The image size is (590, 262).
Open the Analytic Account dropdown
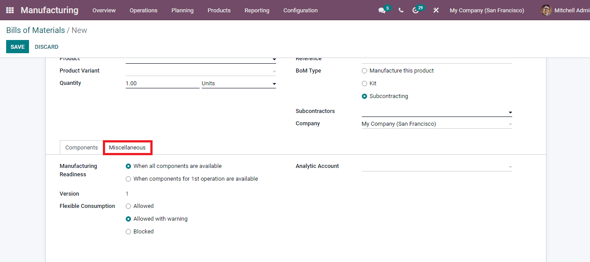click(510, 167)
